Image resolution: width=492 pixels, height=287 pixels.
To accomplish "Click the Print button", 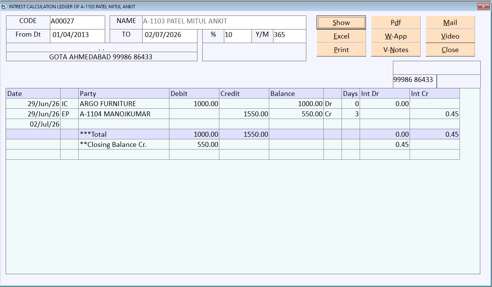I will pyautogui.click(x=341, y=50).
